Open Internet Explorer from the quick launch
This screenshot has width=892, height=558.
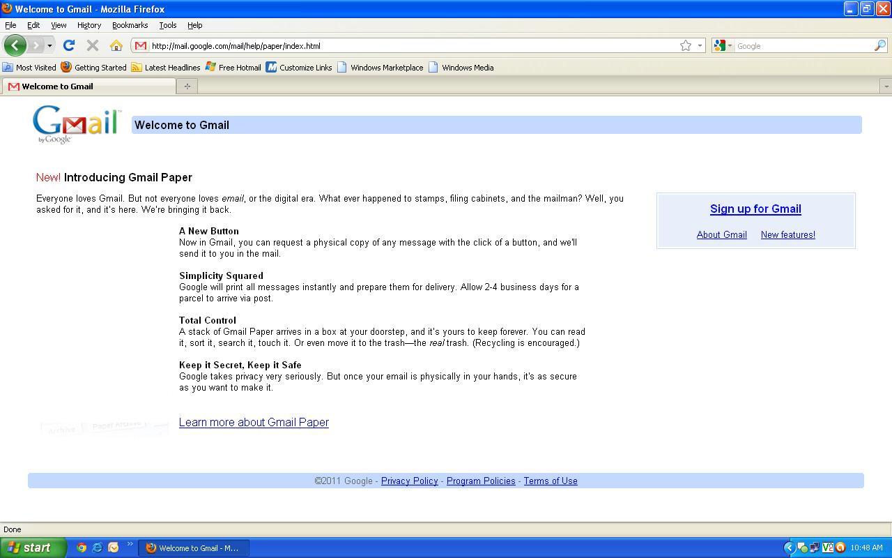98,548
